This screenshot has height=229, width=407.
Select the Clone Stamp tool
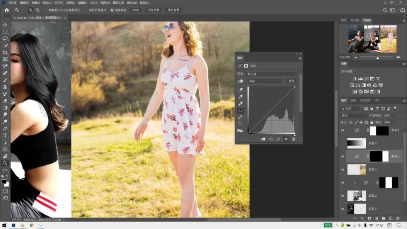[5, 87]
